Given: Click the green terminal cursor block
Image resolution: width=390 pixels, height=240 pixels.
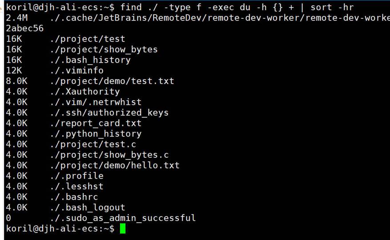Looking at the screenshot, I should (x=123, y=229).
